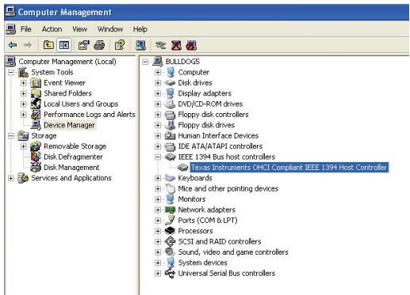Expand Services and Applications node
The image size is (410, 295).
11,178
